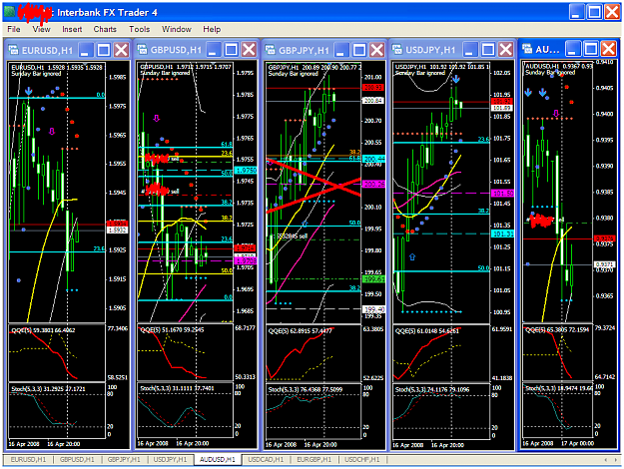Close the Interbank FX Trader main window
624x469 pixels.
point(612,12)
